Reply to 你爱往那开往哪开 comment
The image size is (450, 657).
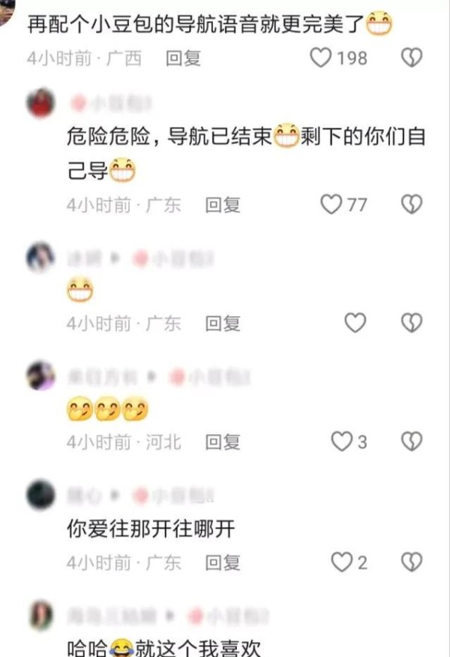click(222, 562)
